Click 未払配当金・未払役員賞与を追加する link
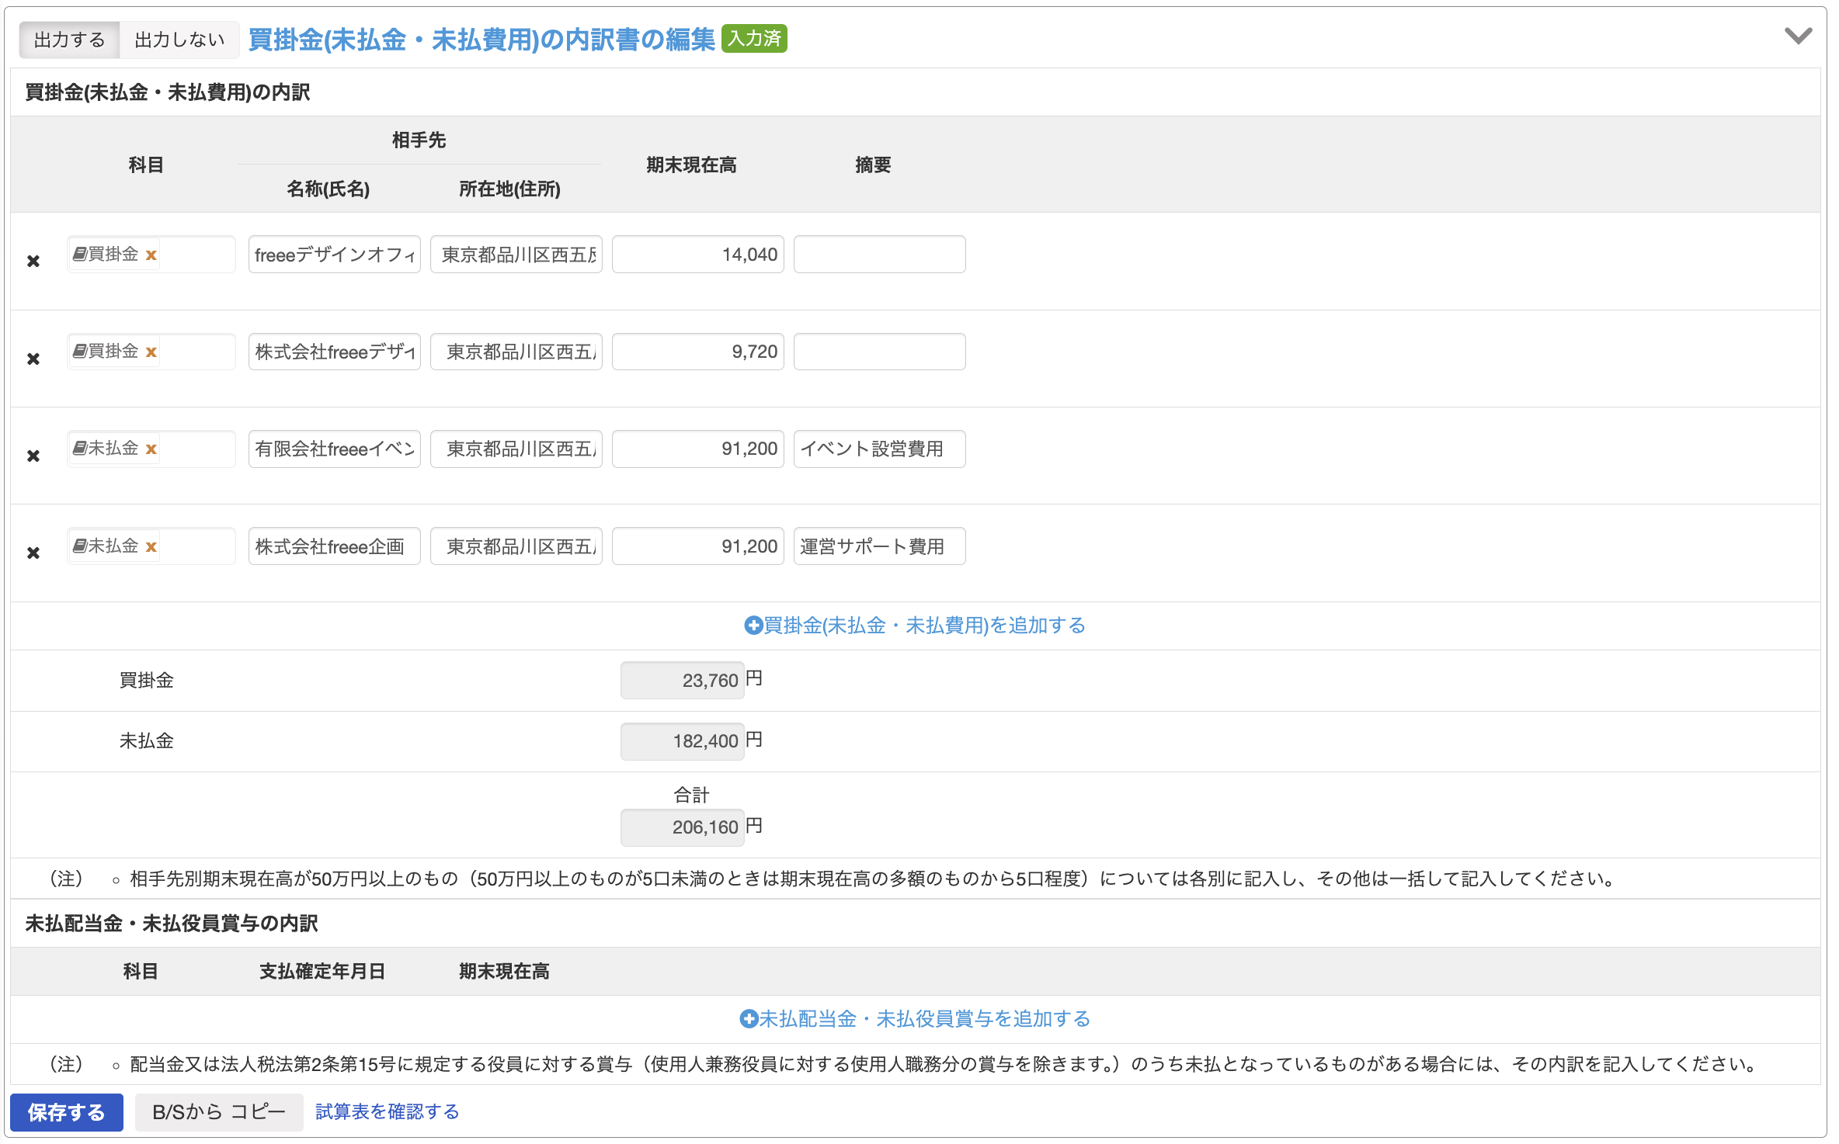Viewport: 1839px width, 1144px height. click(x=915, y=1019)
